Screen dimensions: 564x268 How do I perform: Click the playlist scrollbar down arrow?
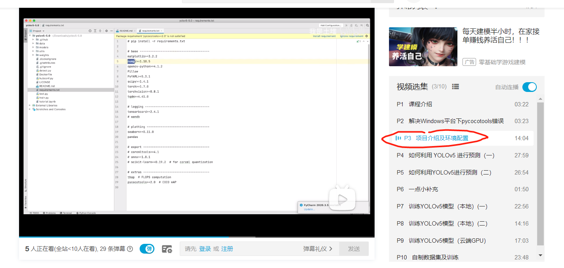540,256
